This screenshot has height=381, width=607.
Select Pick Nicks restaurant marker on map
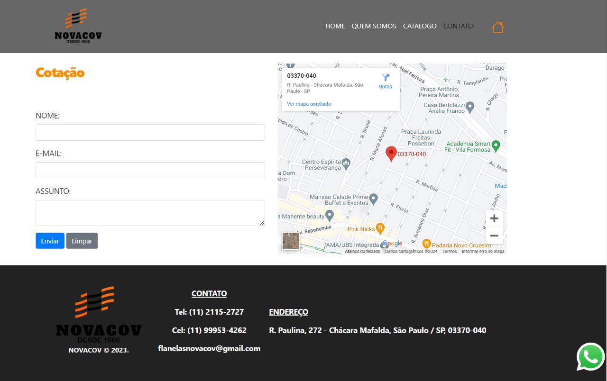click(x=379, y=228)
